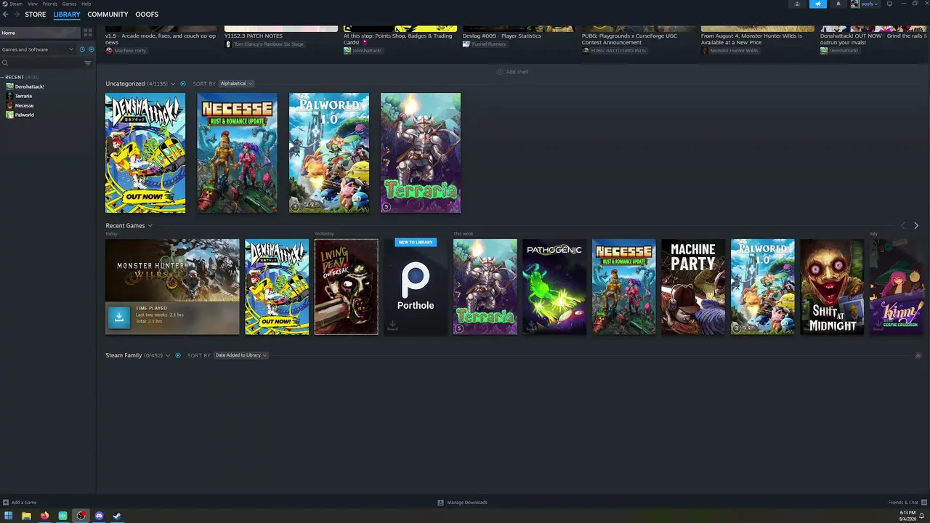Select Terraria in the sidebar list
Viewport: 930px width, 523px height.
point(23,96)
